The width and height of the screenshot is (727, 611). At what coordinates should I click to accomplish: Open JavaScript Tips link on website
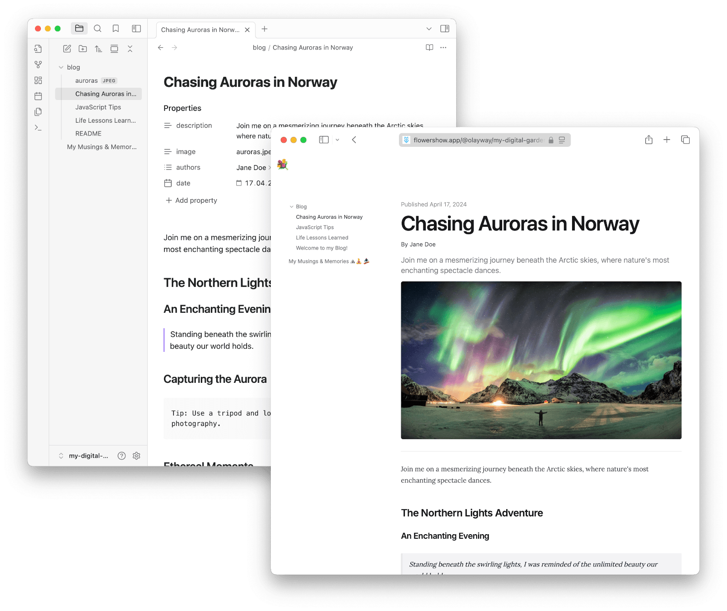tap(314, 227)
